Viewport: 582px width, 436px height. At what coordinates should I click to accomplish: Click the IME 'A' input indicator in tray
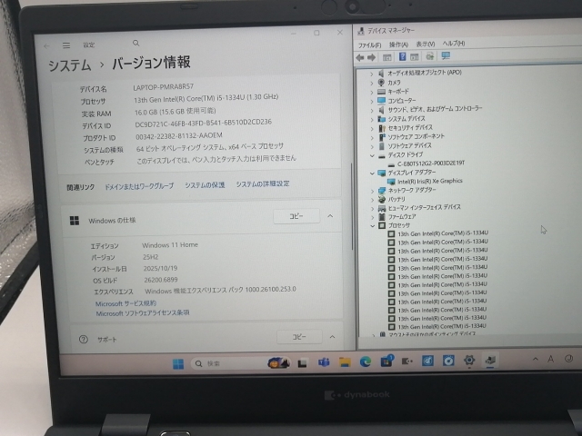pyautogui.click(x=551, y=359)
